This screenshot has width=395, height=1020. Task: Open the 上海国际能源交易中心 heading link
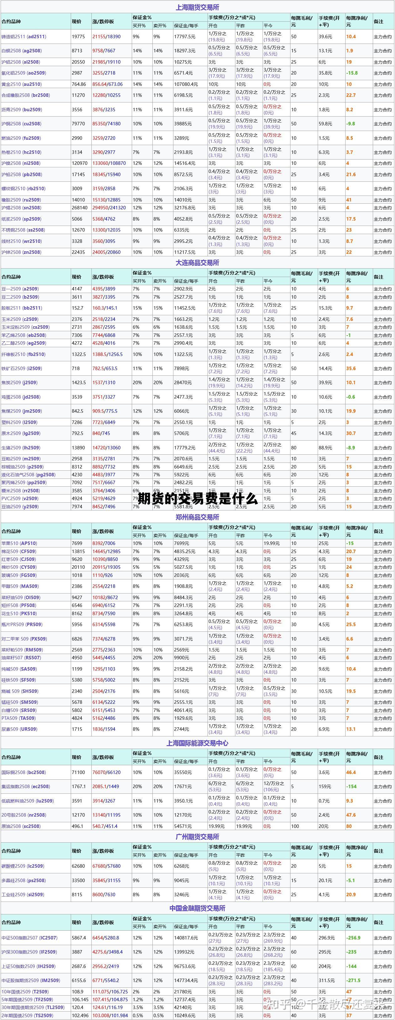click(197, 743)
